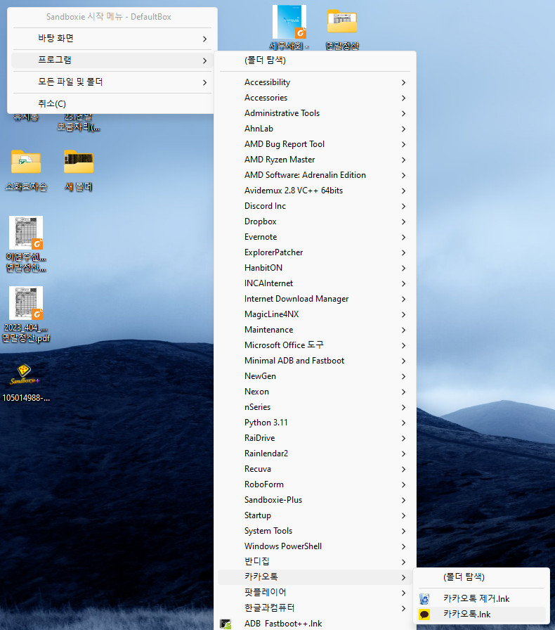This screenshot has height=630, width=555.
Task: Open the ExplorerPatcher entry
Action: coord(315,252)
